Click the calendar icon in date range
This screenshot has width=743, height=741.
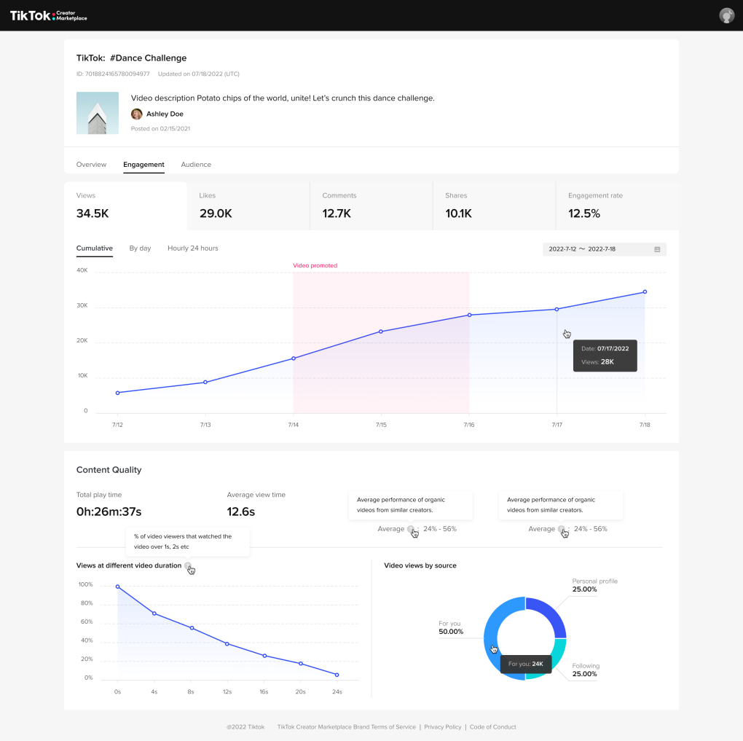tap(657, 249)
